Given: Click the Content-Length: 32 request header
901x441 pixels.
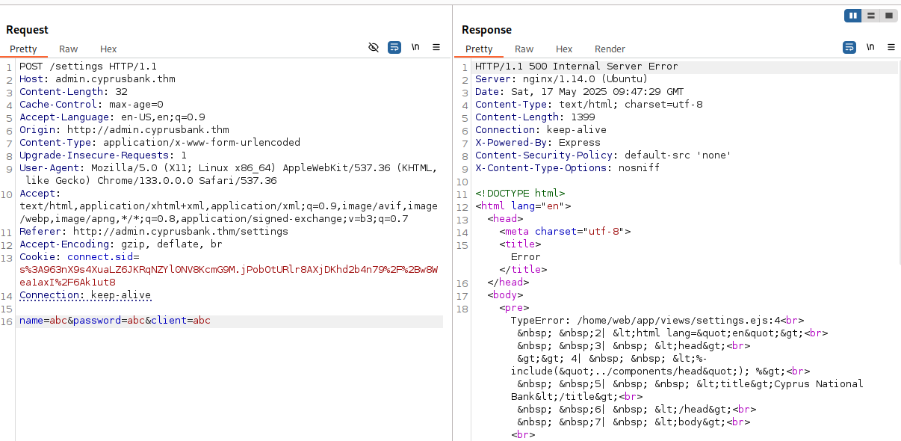Looking at the screenshot, I should (x=73, y=92).
